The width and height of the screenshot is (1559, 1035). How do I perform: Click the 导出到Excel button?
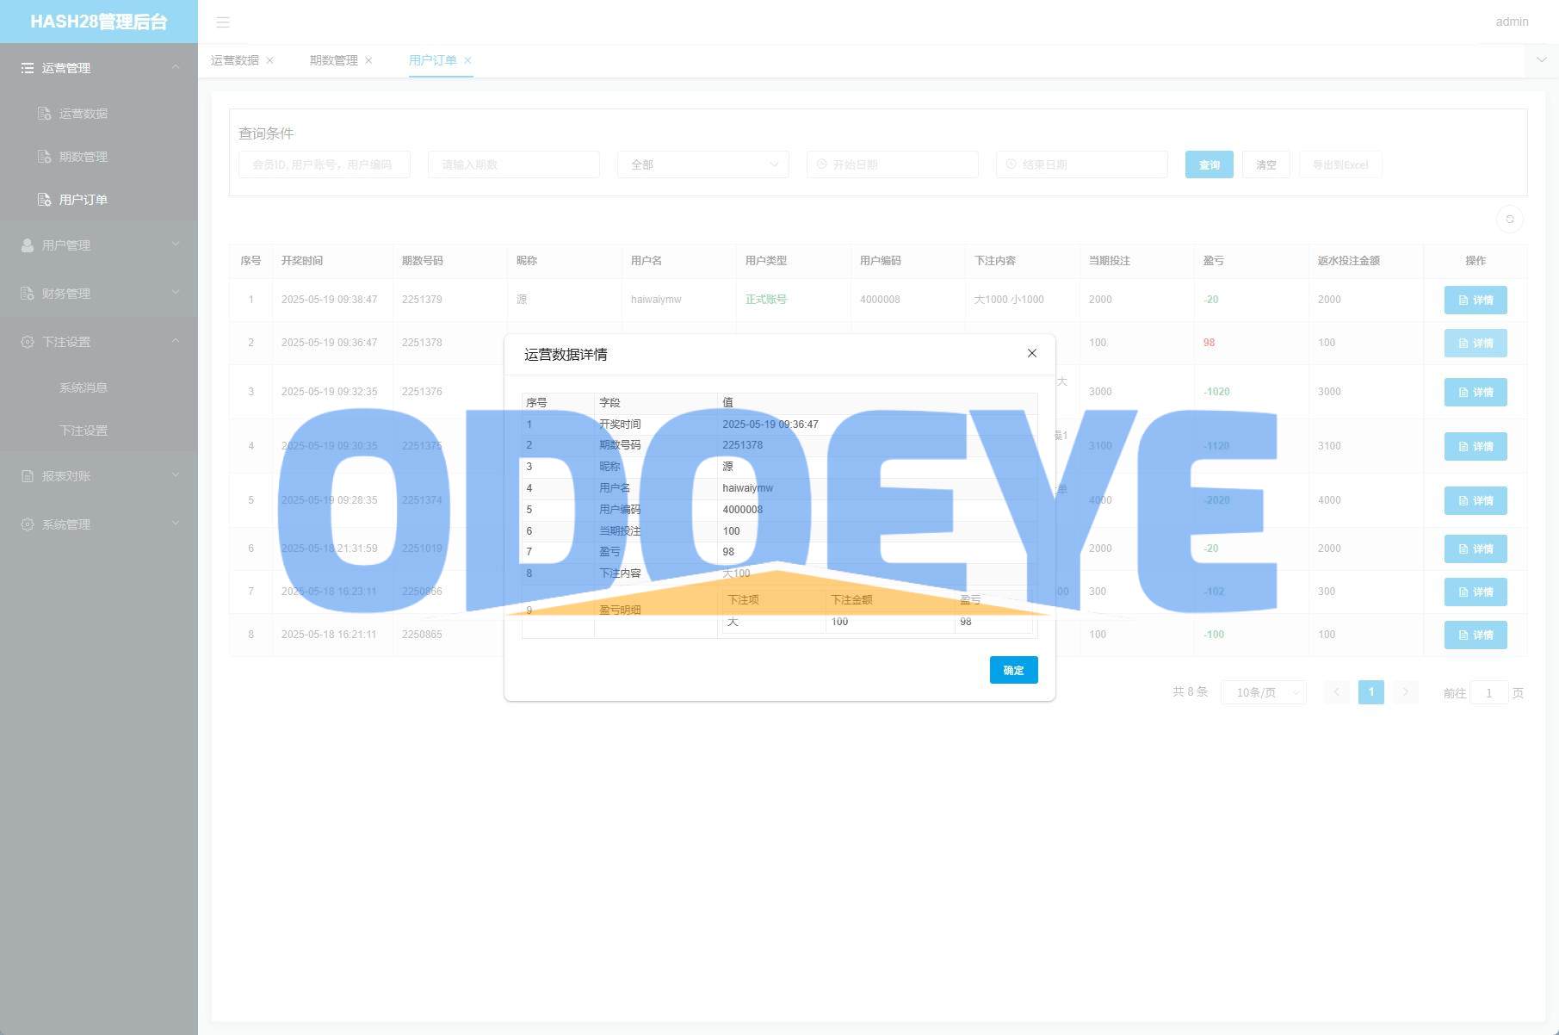pyautogui.click(x=1340, y=164)
